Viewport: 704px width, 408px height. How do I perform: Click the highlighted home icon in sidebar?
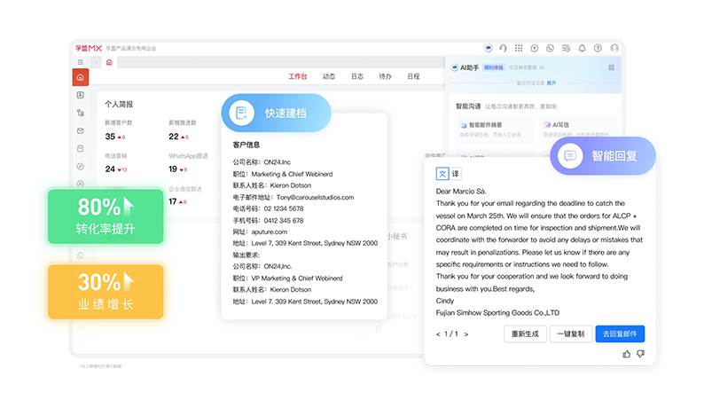[x=81, y=77]
